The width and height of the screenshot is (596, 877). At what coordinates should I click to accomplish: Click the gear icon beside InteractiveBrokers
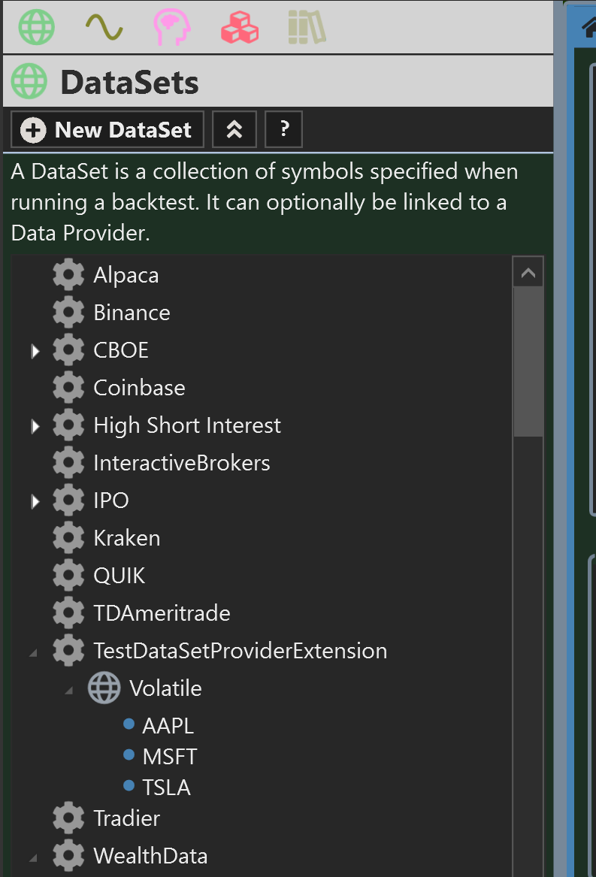click(x=68, y=462)
